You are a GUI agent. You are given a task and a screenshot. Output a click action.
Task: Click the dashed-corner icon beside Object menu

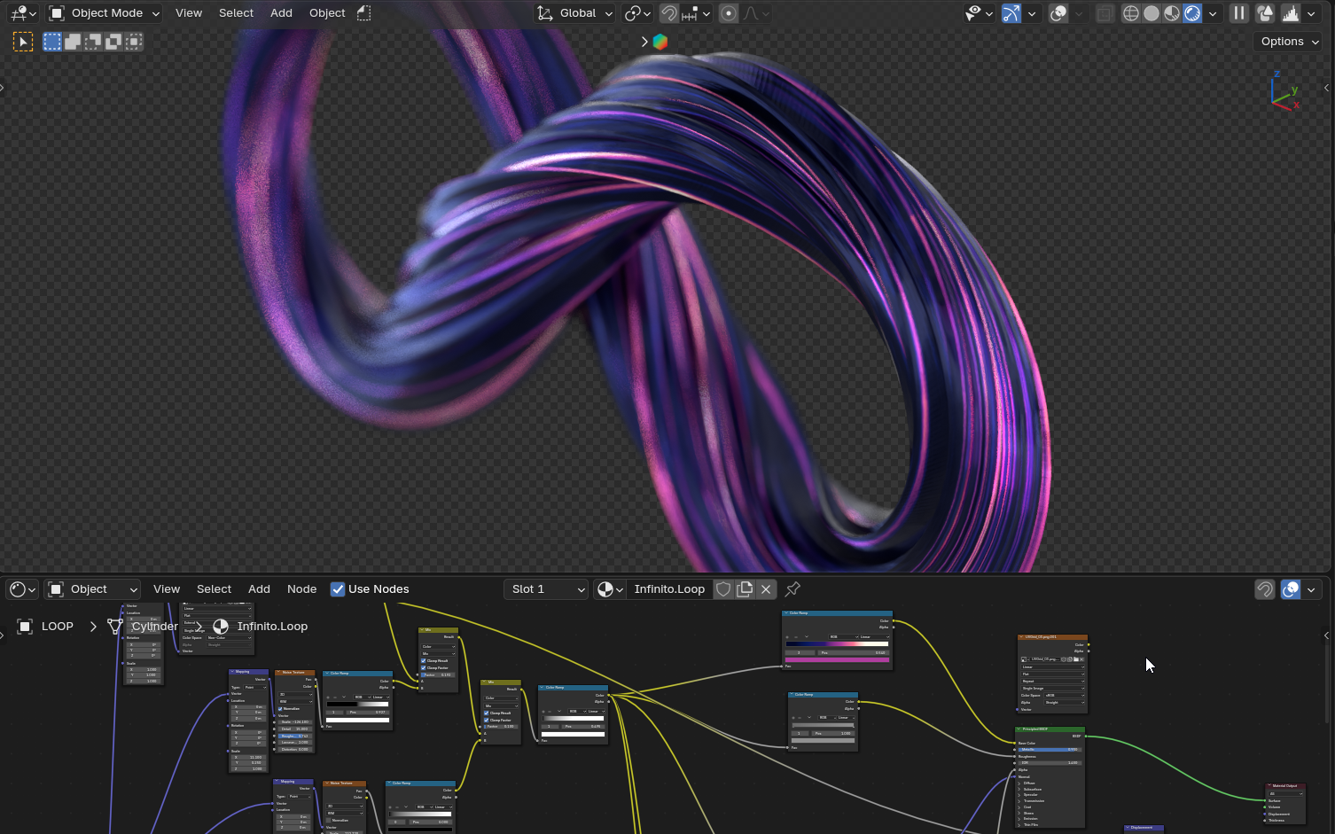click(x=364, y=13)
